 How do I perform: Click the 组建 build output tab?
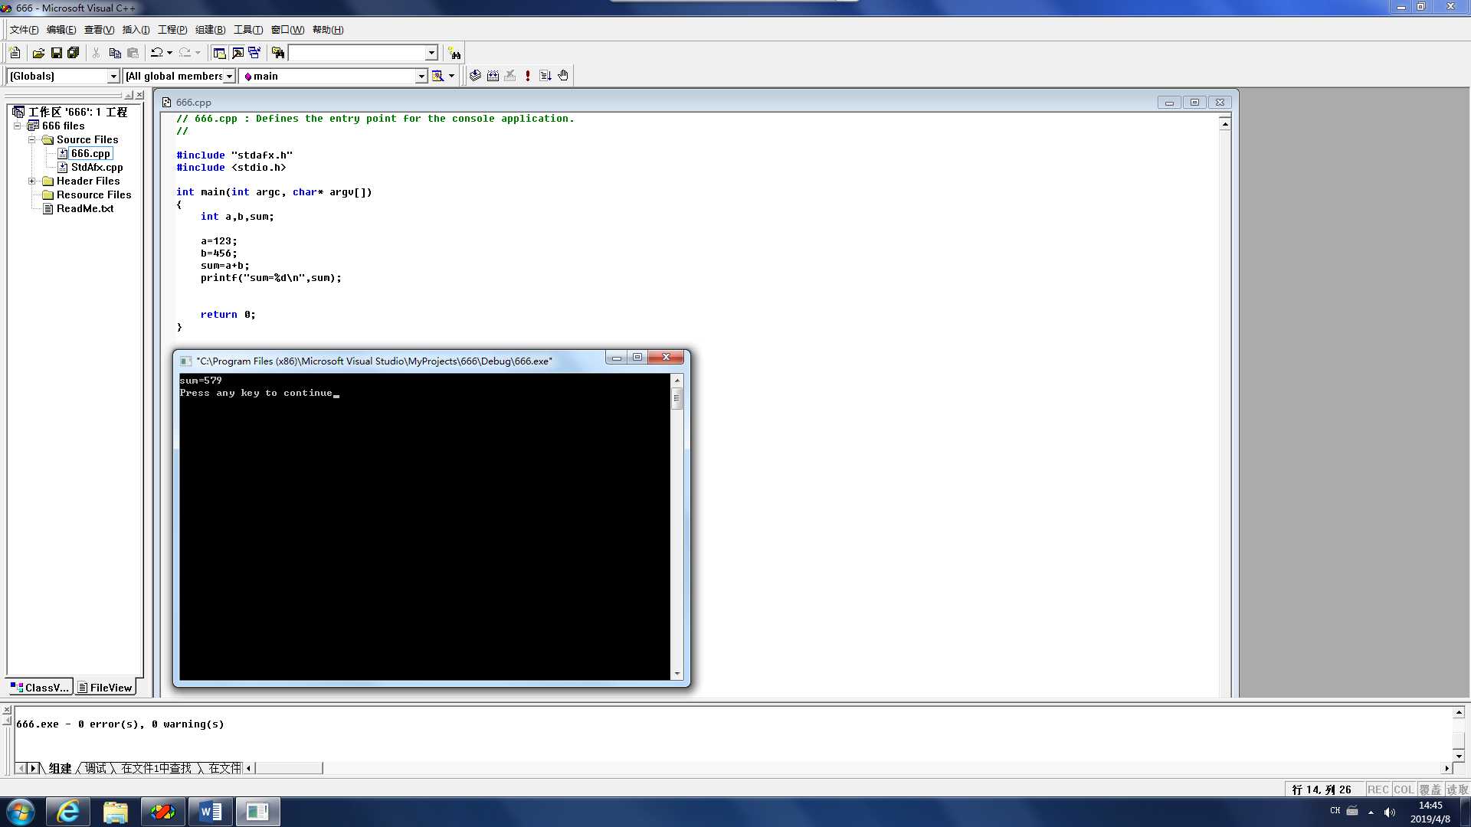(x=57, y=767)
